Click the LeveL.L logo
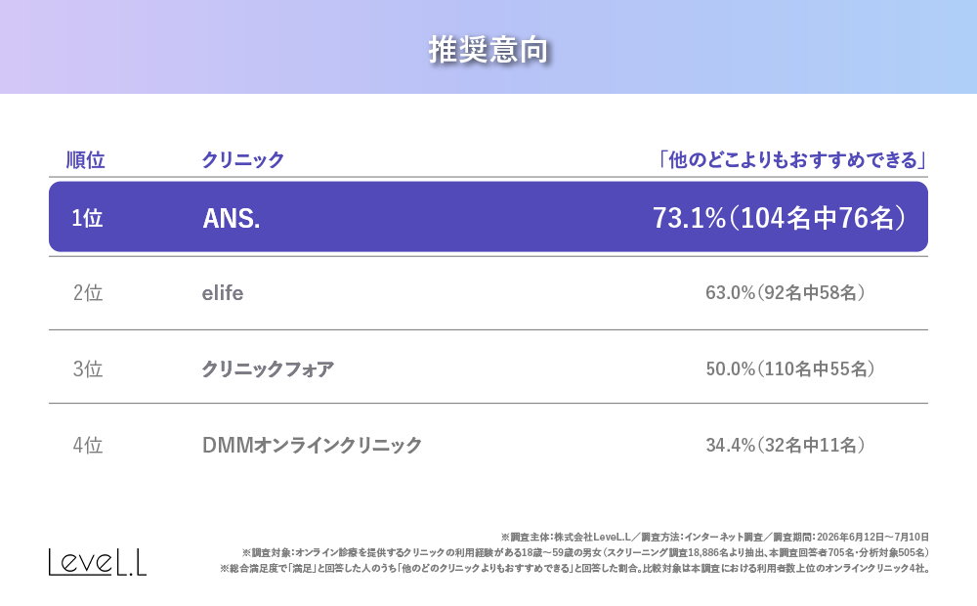Screen dimensions: 977x606 click(98, 562)
